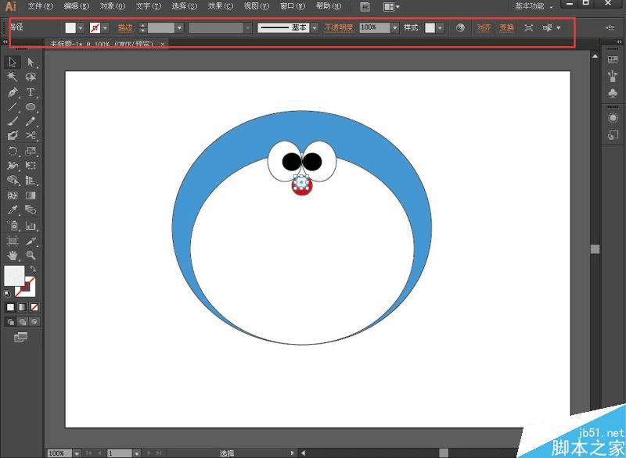Select the Paintbrush tool
This screenshot has width=626, height=458.
[13, 122]
